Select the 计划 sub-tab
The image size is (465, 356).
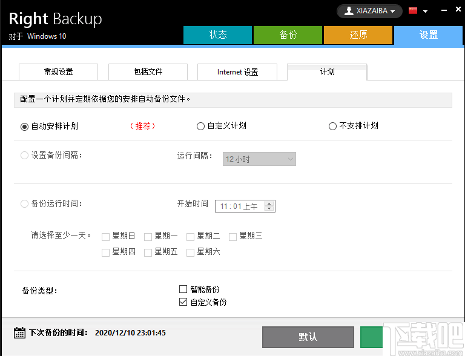coord(327,72)
